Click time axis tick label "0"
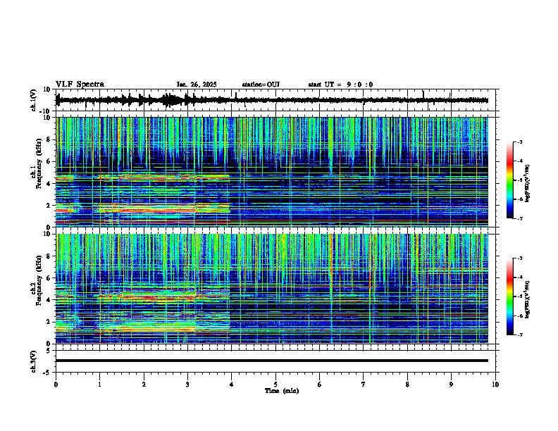This screenshot has height=431, width=558. [x=56, y=385]
